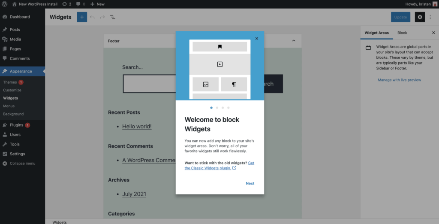Open Customize submenu item
The image size is (439, 224).
coord(12,90)
